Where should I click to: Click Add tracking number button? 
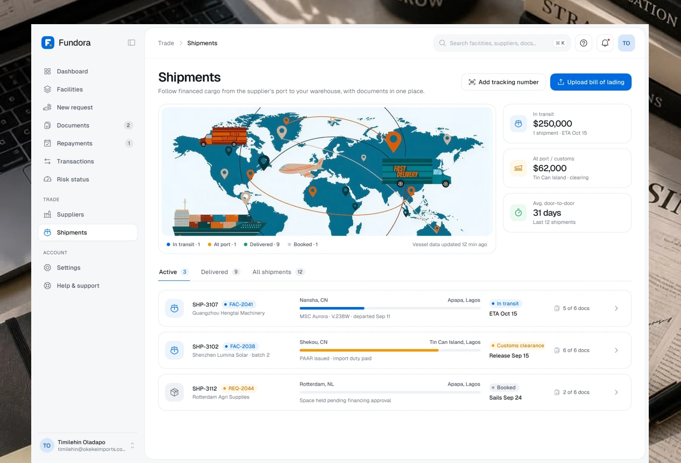click(503, 82)
